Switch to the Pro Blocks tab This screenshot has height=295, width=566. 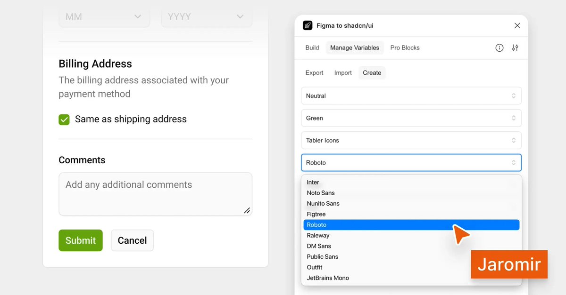pyautogui.click(x=405, y=48)
